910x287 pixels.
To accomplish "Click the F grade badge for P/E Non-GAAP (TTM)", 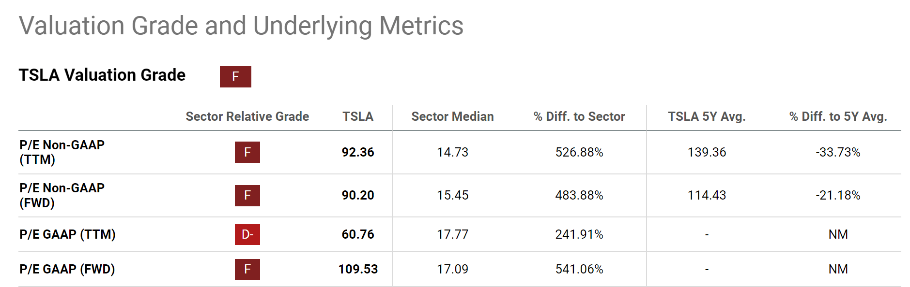I will [247, 152].
